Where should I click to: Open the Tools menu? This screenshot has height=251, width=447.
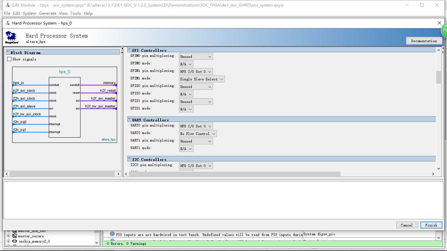tap(76, 13)
